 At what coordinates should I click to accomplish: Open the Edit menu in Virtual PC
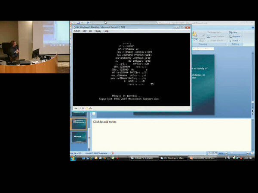point(85,31)
